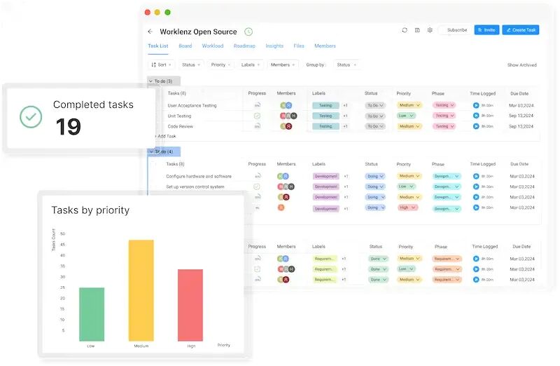Click the Sort dropdown button
This screenshot has height=366, width=560.
161,65
